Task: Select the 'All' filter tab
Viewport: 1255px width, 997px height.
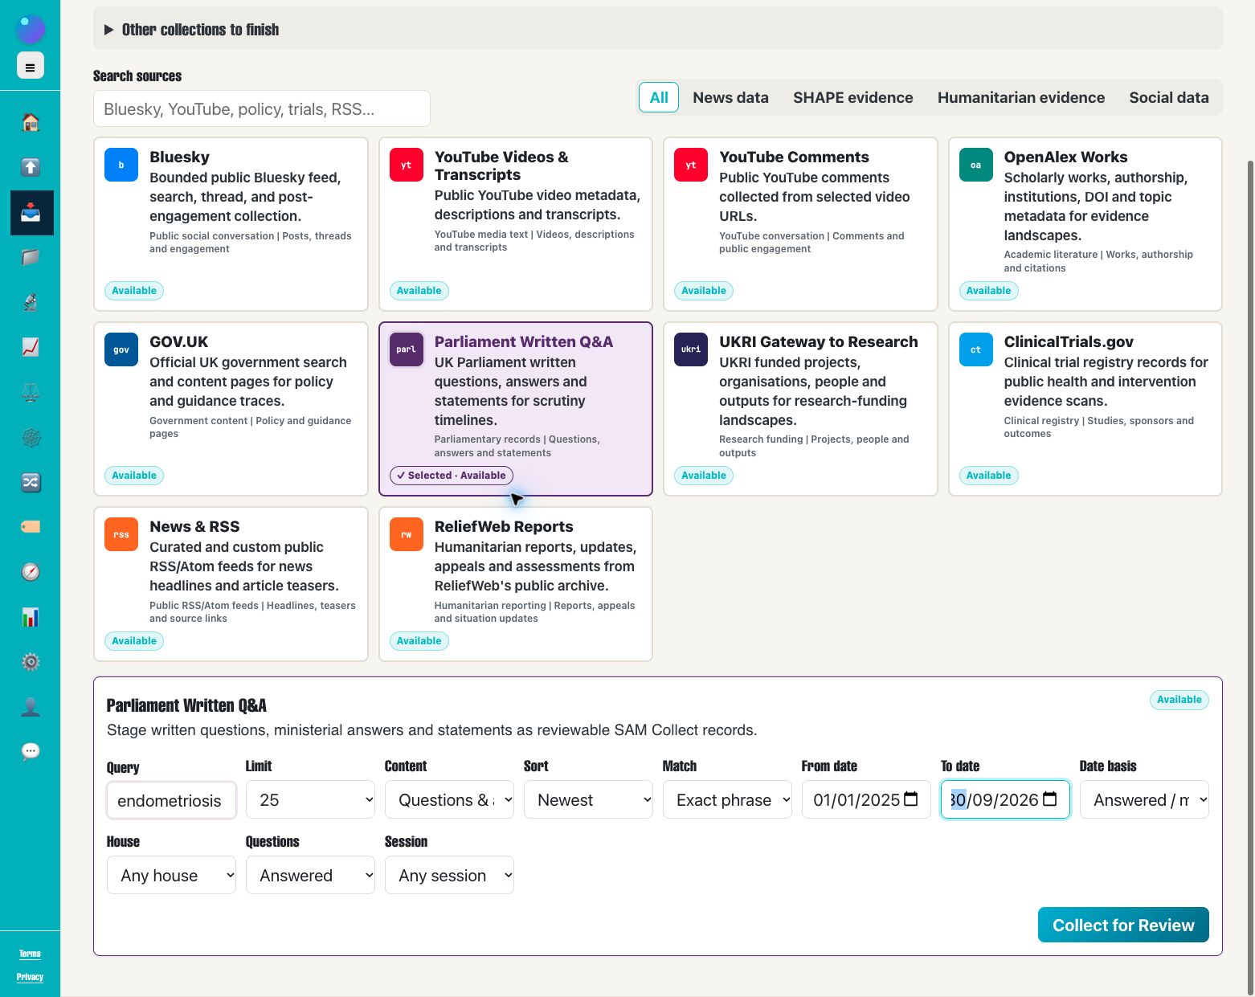Action: (x=659, y=97)
